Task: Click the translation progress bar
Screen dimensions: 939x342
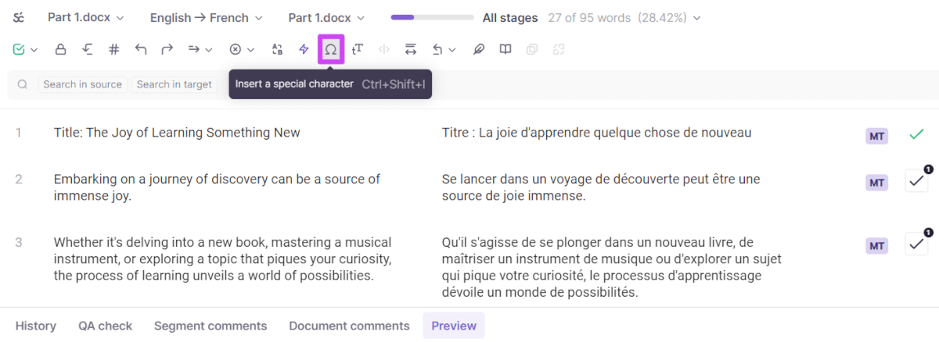Action: (x=432, y=17)
